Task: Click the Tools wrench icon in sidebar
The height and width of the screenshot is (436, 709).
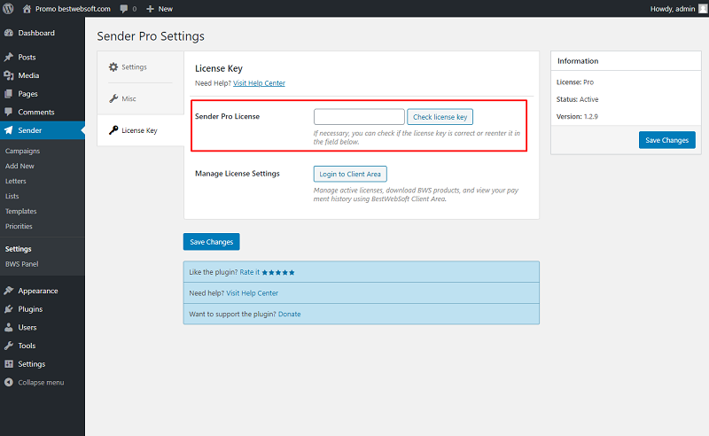Action: [9, 346]
